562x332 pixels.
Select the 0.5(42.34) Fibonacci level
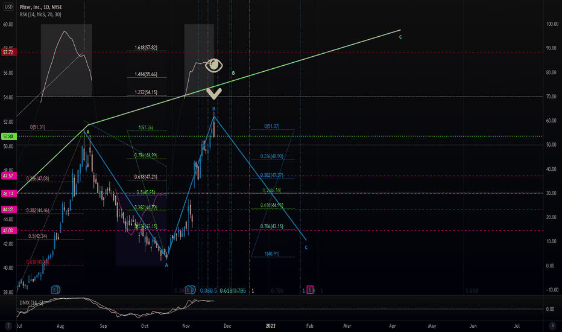[37, 236]
